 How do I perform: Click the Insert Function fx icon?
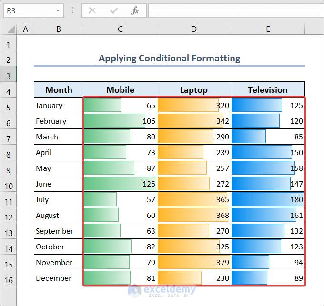pyautogui.click(x=135, y=10)
